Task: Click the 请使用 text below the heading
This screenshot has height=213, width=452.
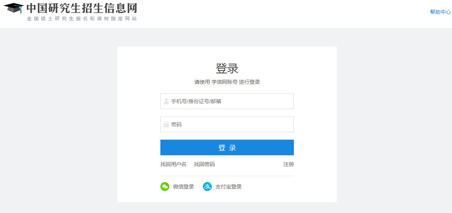Action: tap(202, 82)
